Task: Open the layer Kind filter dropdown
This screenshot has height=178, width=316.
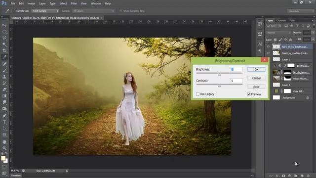Action: tap(274, 26)
